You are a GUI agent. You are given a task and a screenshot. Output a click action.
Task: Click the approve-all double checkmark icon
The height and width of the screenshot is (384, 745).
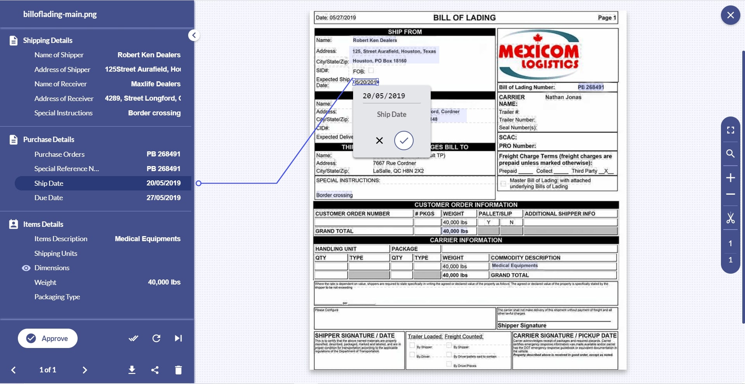[133, 338]
